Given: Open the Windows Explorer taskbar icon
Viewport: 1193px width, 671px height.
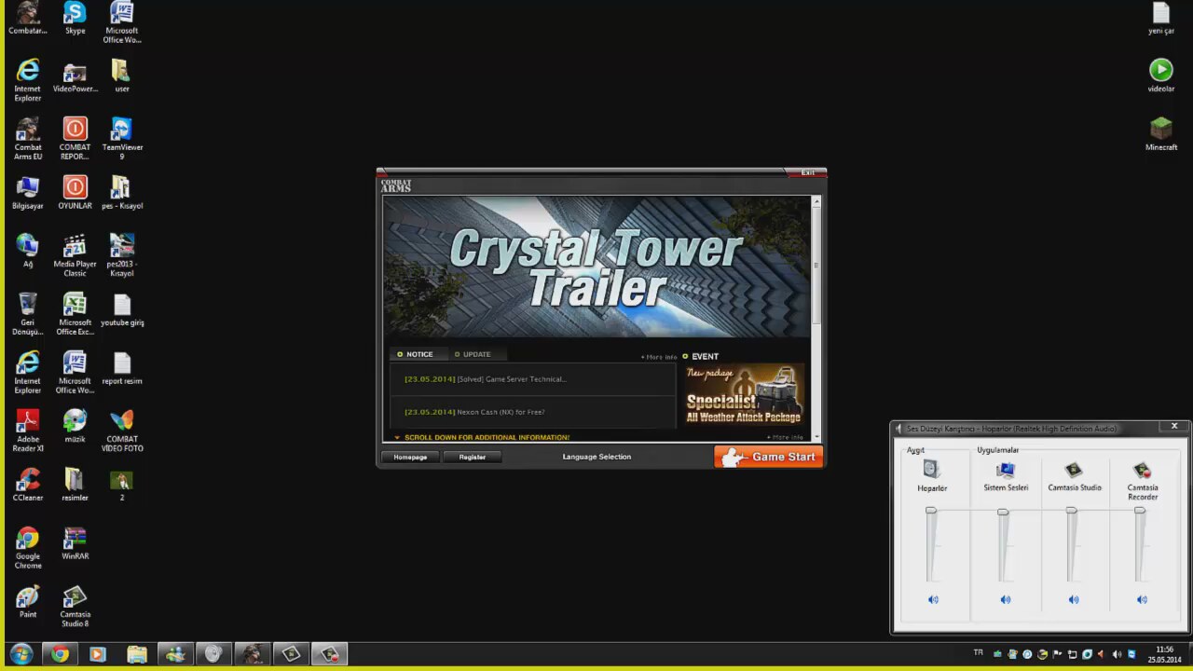Looking at the screenshot, I should click(136, 654).
